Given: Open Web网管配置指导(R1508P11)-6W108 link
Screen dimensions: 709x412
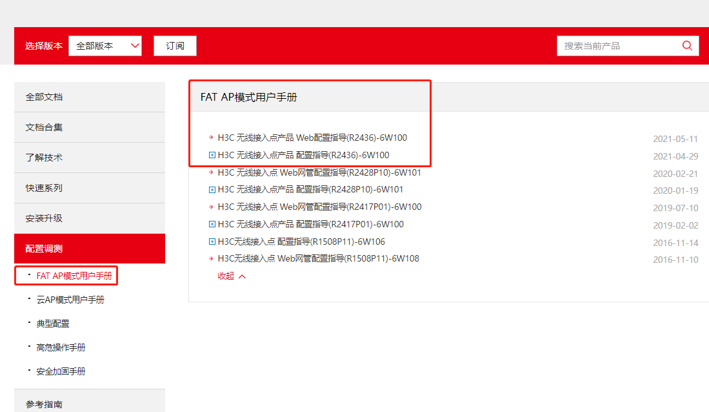Looking at the screenshot, I should click(x=318, y=258).
